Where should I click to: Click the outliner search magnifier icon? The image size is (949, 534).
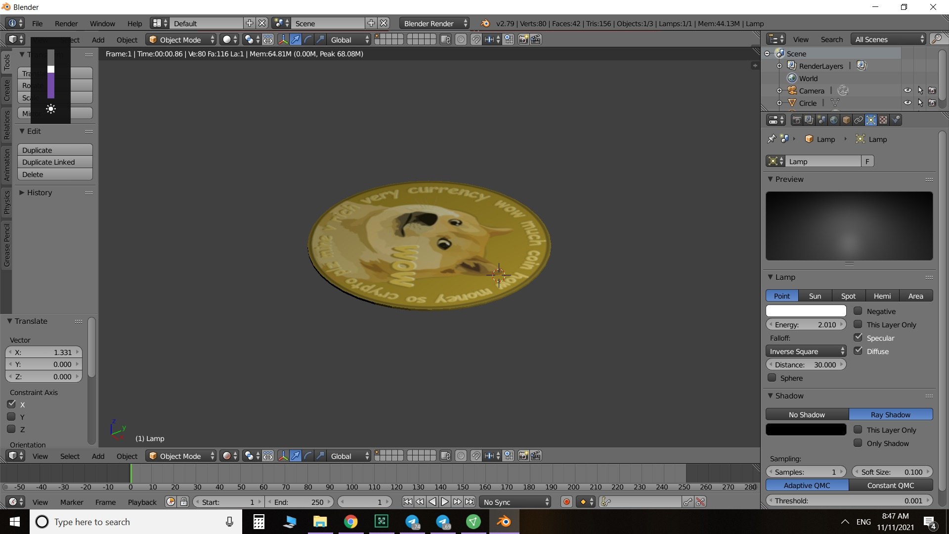pos(936,39)
